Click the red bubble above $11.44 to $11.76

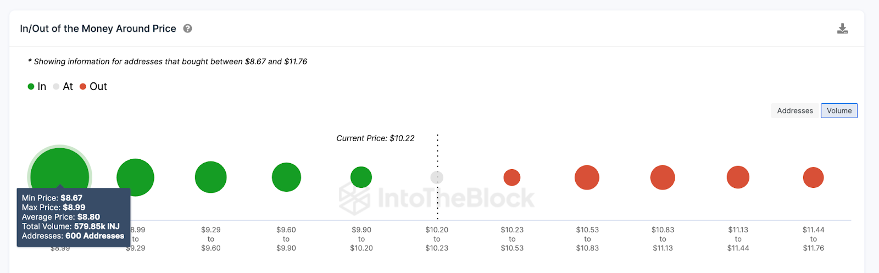click(x=813, y=177)
